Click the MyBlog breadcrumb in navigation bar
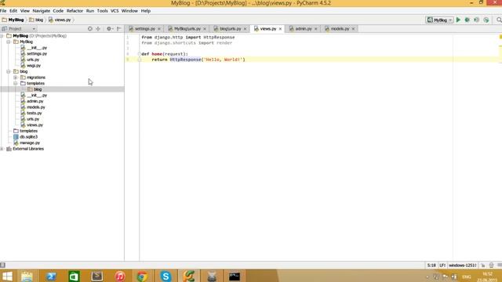Image resolution: width=502 pixels, height=282 pixels. point(13,20)
